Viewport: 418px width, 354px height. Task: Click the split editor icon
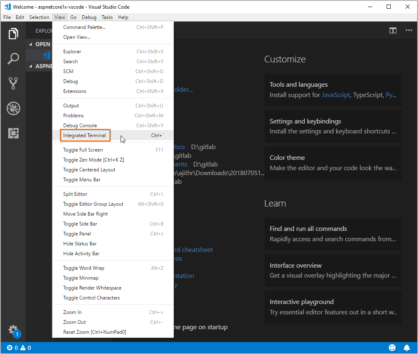point(393,31)
